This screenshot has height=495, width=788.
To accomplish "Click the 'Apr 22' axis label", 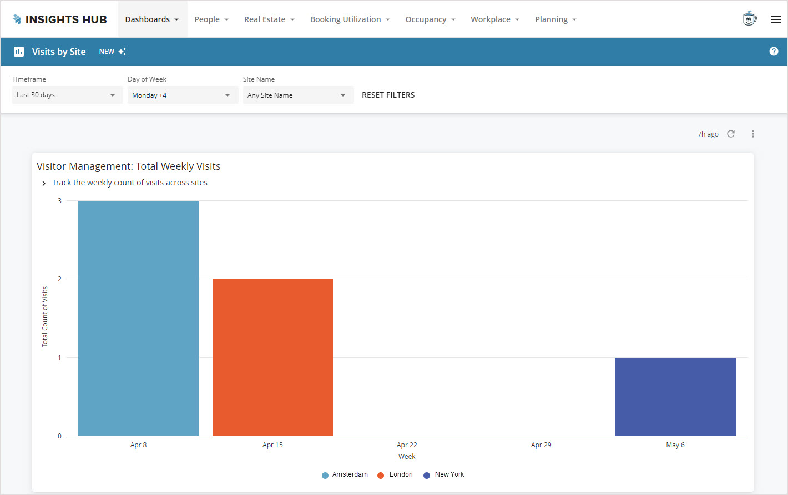I will tap(407, 445).
